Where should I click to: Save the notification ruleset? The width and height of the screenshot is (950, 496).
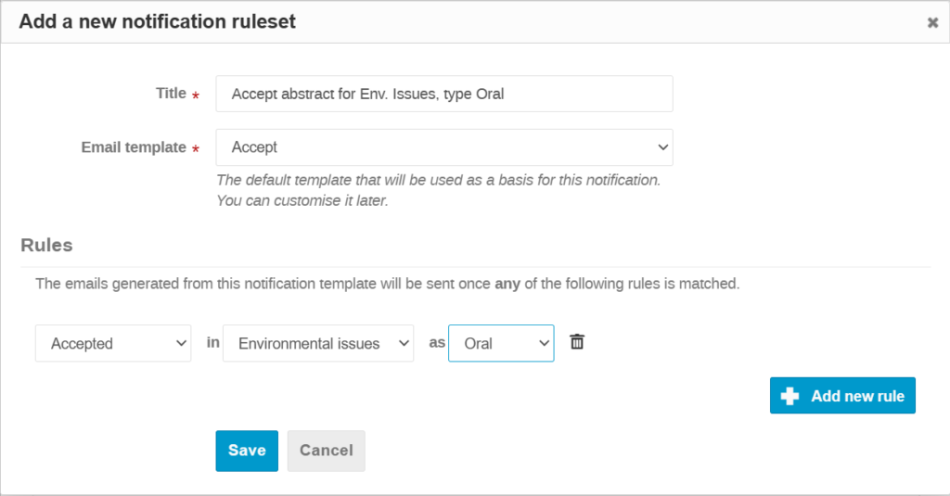coord(247,451)
